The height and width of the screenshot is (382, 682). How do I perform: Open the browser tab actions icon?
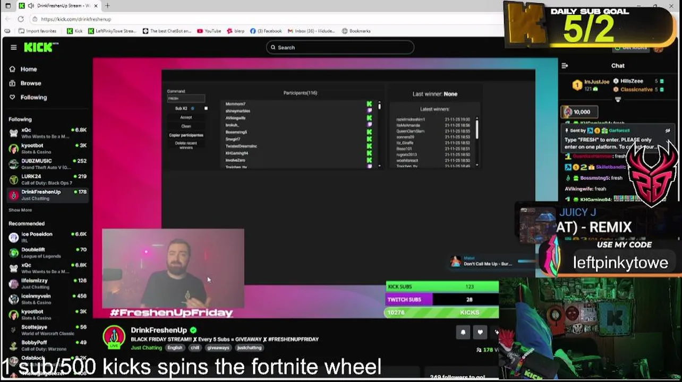(x=8, y=6)
